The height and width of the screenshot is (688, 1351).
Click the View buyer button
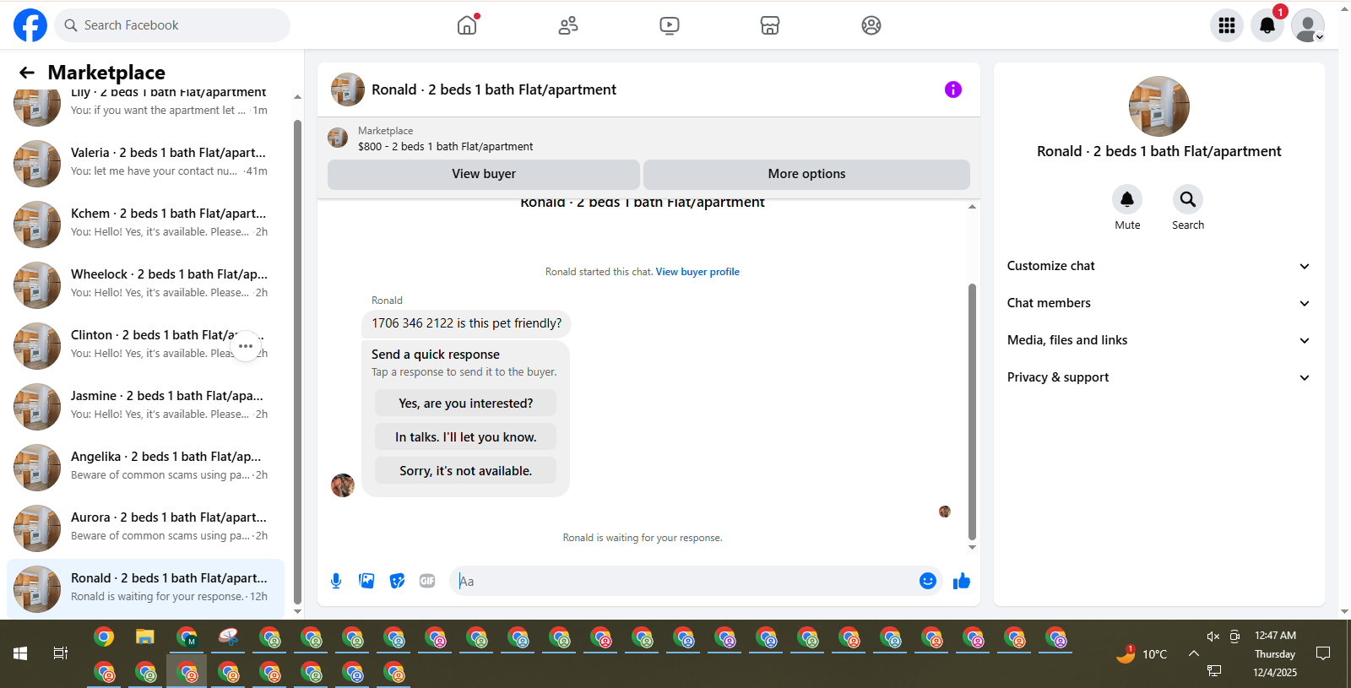(x=483, y=174)
